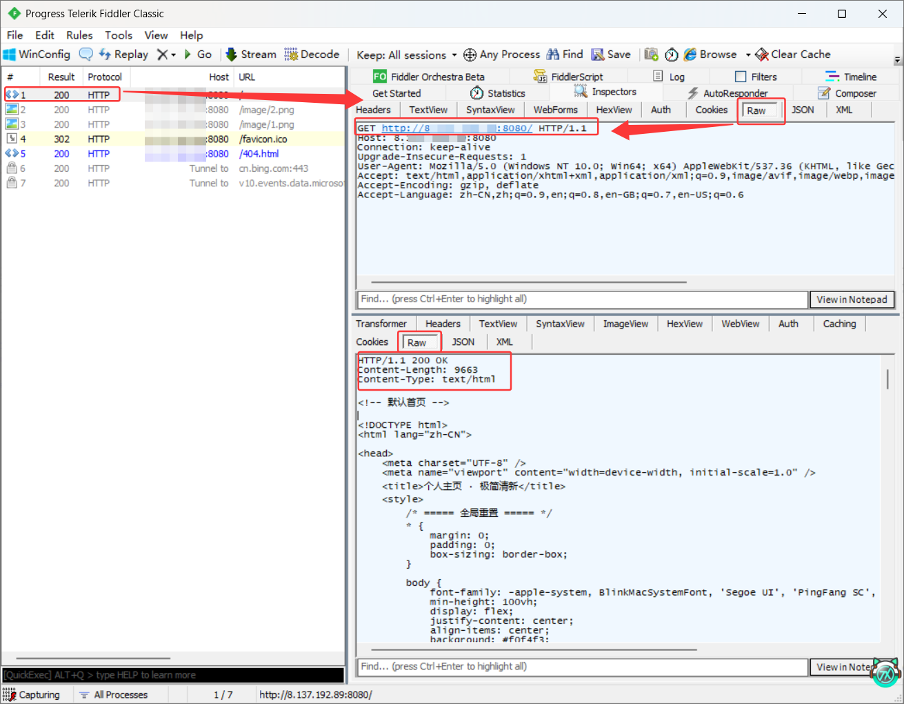
Task: Click the stopwatch timer icon
Action: pos(671,55)
